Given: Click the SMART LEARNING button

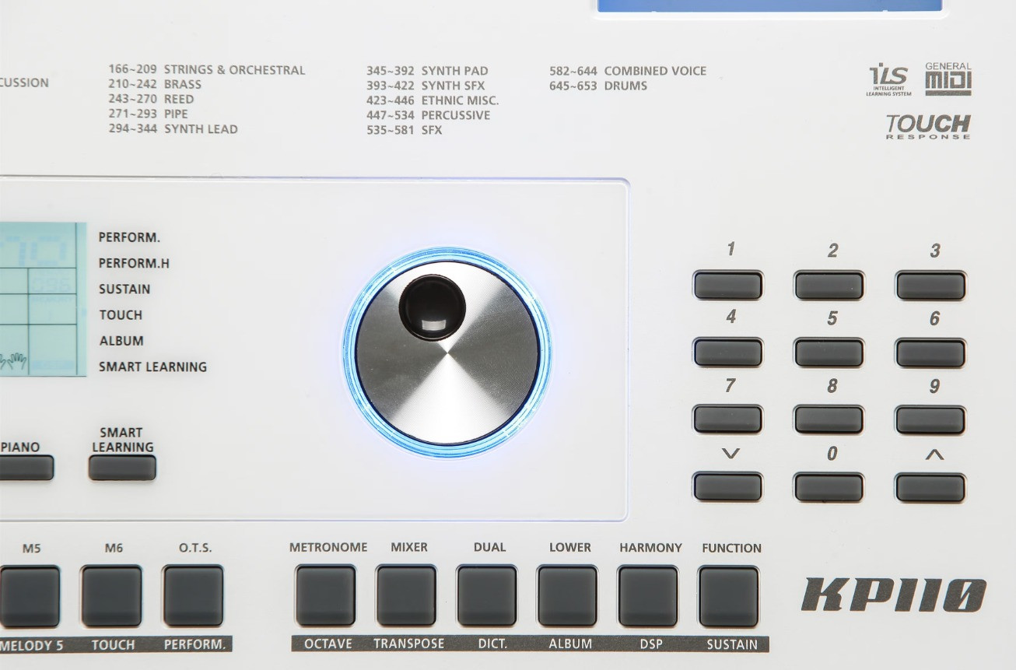Looking at the screenshot, I should coord(122,467).
